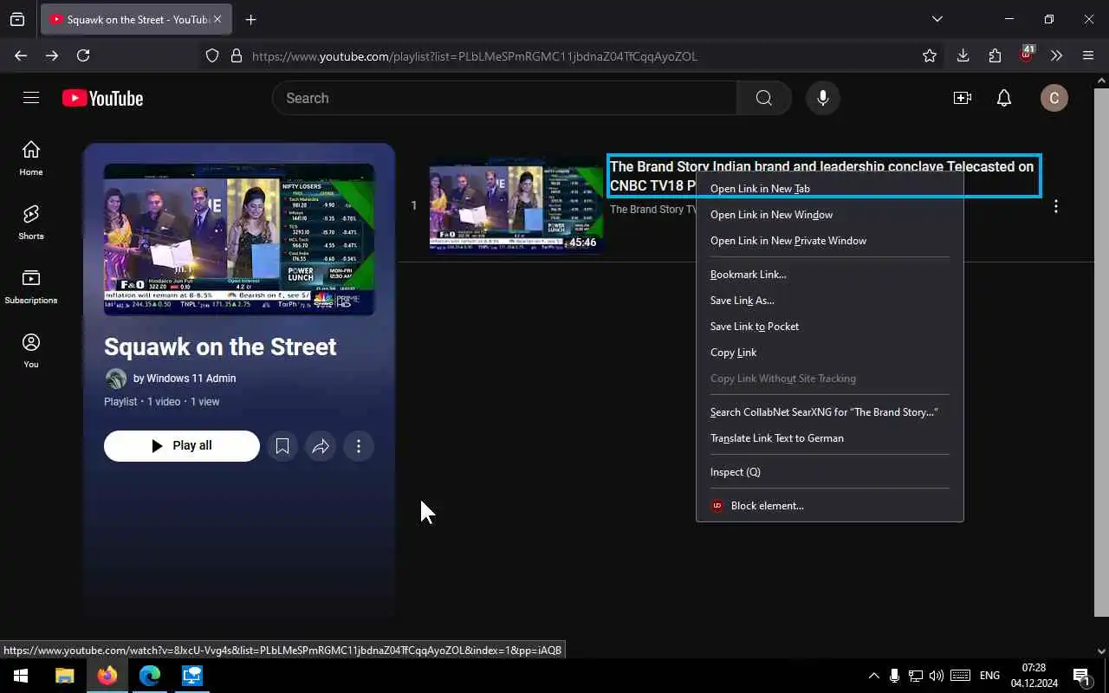The image size is (1109, 693).
Task: Open video row three-dot action menu
Action: [x=1055, y=206]
